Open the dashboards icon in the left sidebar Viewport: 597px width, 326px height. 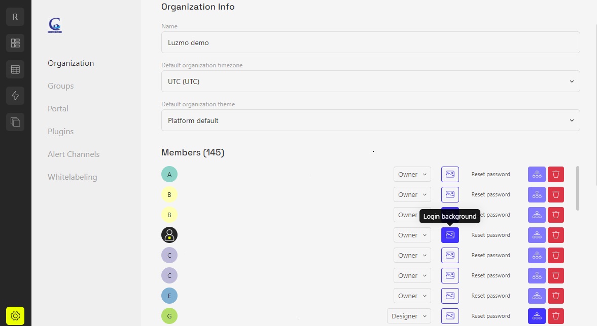pyautogui.click(x=15, y=43)
